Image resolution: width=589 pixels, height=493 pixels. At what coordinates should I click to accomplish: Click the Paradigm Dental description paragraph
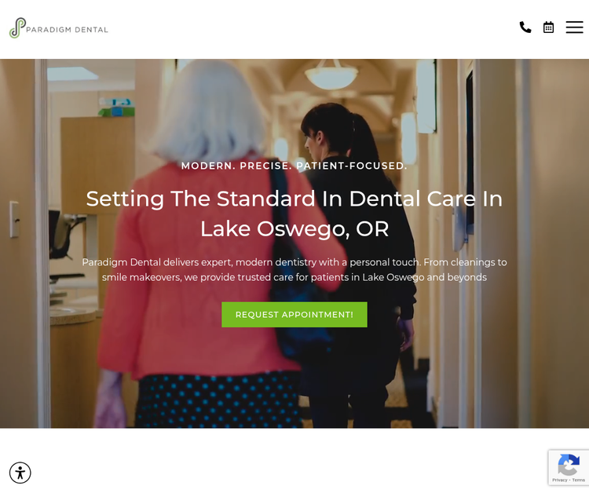(294, 269)
